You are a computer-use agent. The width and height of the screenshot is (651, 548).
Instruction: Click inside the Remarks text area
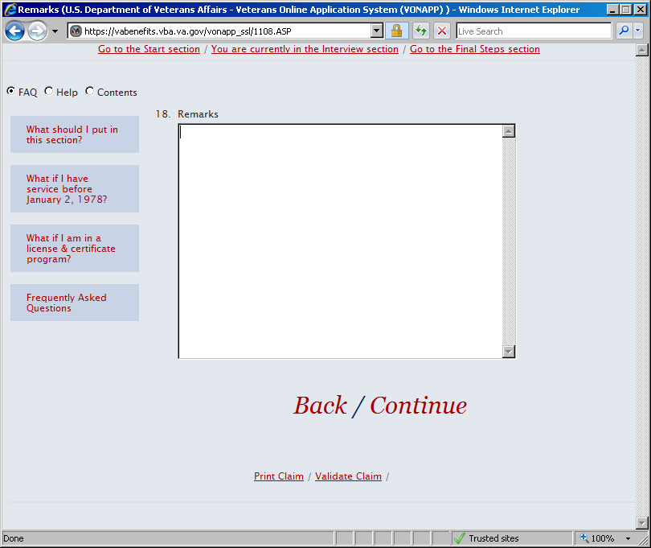pos(341,241)
